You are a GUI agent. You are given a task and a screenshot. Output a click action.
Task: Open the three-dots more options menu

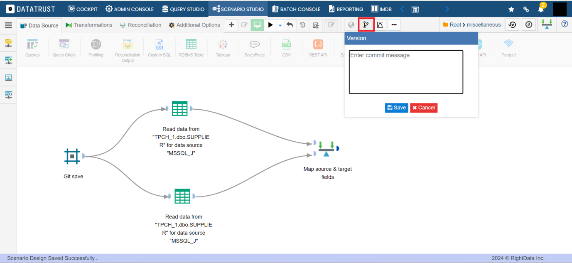[394, 25]
